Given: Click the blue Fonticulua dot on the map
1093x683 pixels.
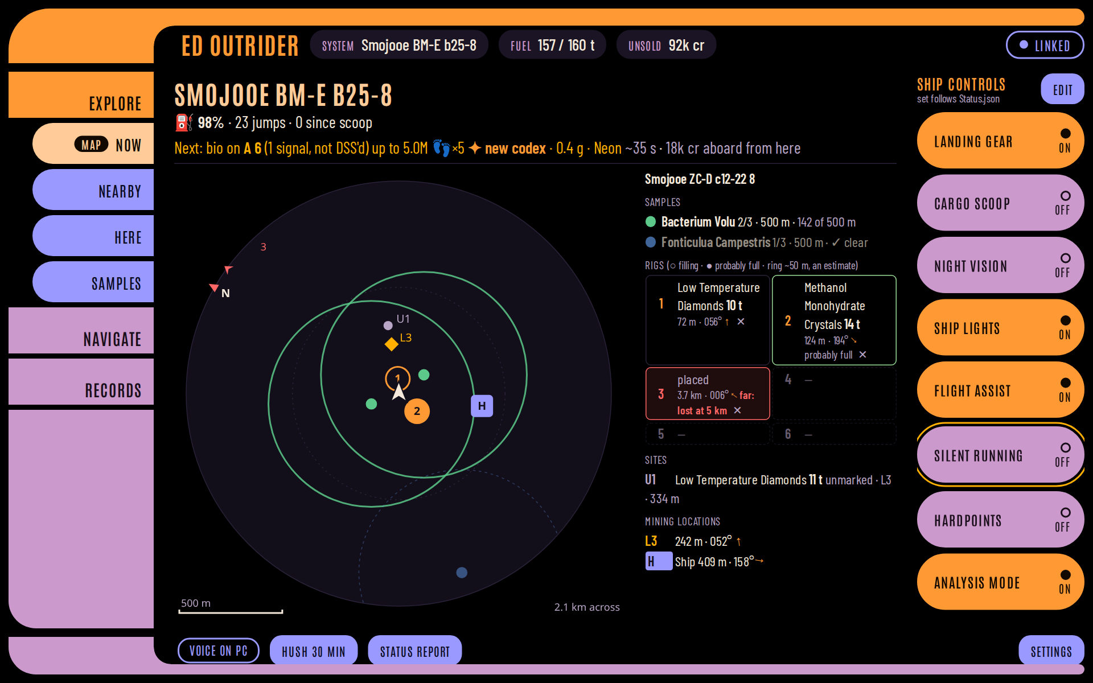Looking at the screenshot, I should [462, 573].
